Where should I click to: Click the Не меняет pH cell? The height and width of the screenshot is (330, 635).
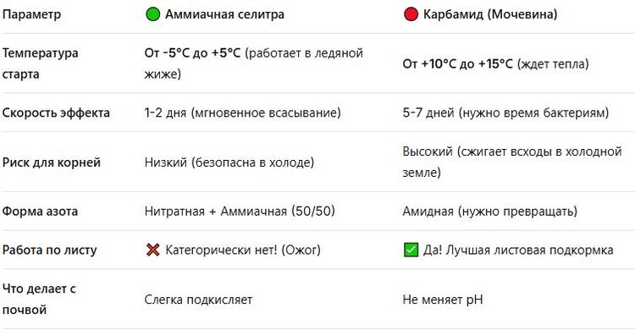click(x=443, y=300)
